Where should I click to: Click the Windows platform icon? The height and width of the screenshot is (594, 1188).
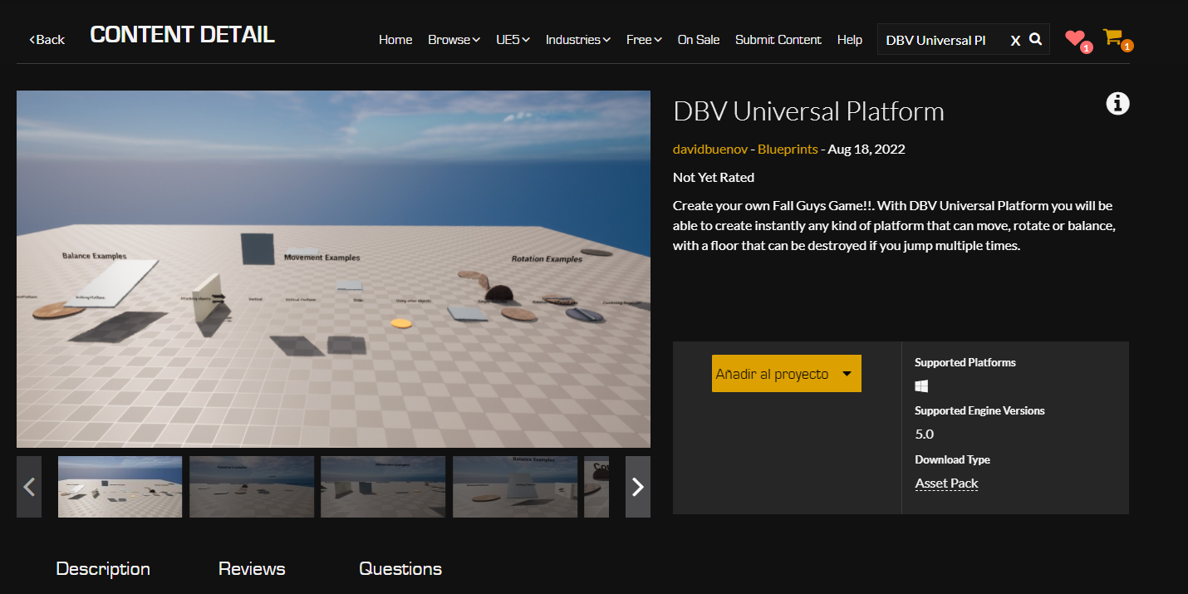[921, 386]
